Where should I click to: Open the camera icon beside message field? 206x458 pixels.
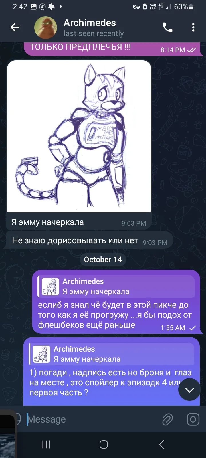193,419
